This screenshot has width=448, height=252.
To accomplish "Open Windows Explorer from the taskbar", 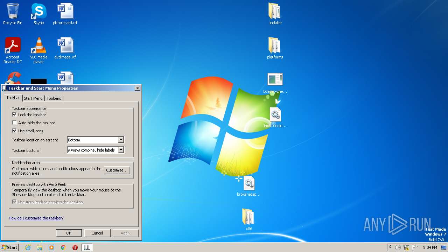I will [x=40, y=247].
